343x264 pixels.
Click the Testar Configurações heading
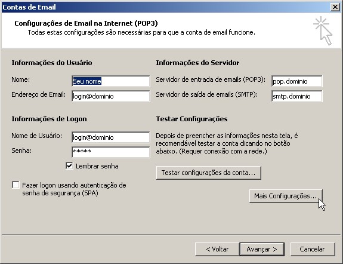191,119
